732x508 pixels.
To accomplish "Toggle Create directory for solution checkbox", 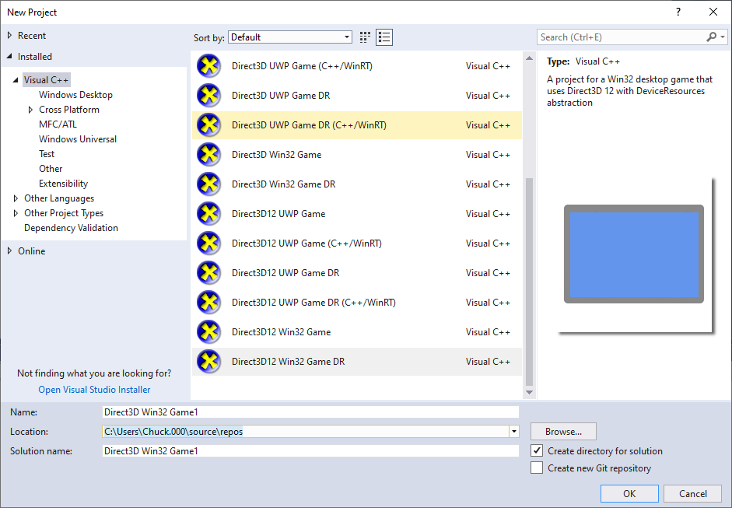I will (x=537, y=450).
